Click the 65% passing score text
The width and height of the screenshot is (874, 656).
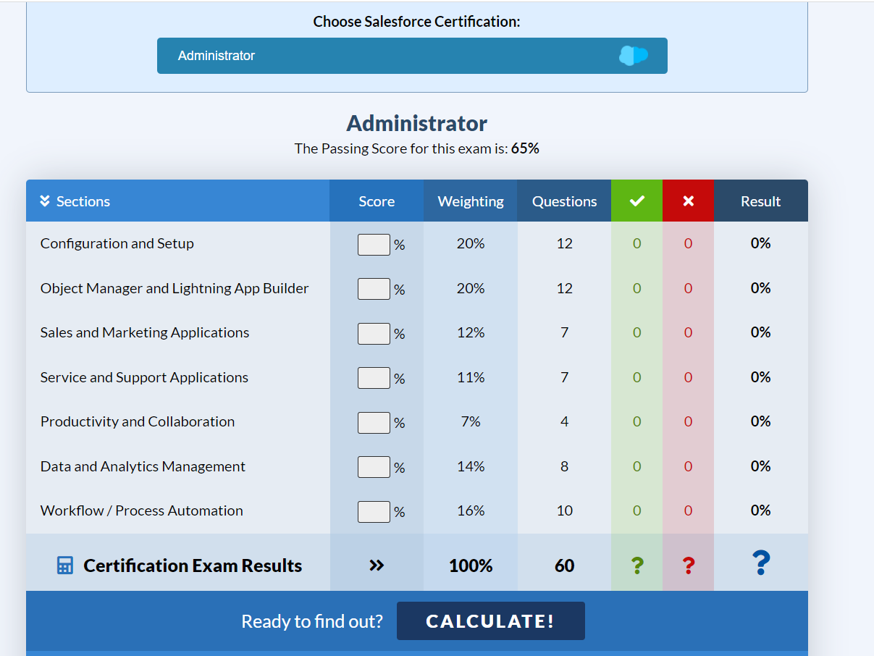[525, 148]
